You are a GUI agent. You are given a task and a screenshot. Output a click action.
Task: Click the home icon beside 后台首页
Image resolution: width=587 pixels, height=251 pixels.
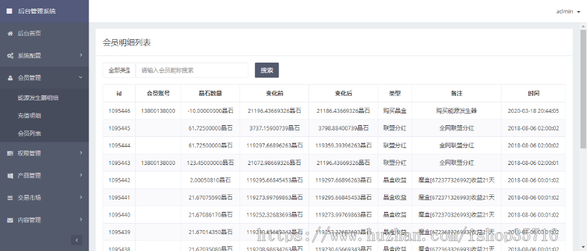point(10,33)
